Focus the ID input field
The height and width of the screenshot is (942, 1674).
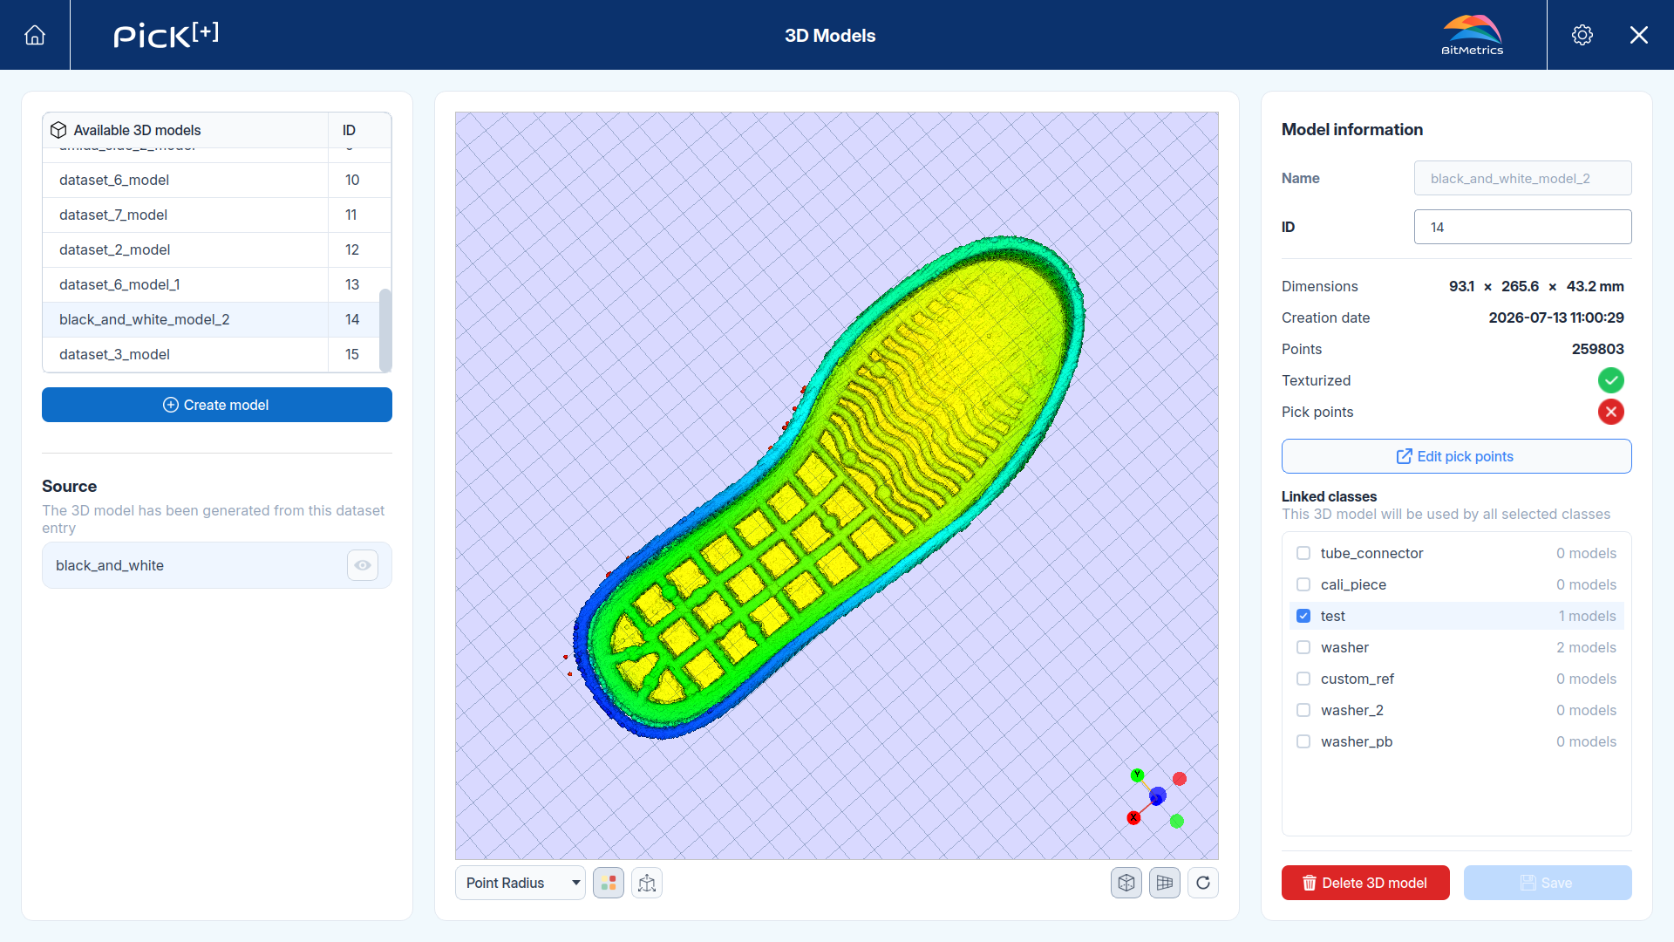1522,227
